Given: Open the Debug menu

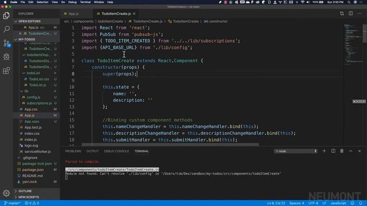Looking at the screenshot, I should click(72, 2).
